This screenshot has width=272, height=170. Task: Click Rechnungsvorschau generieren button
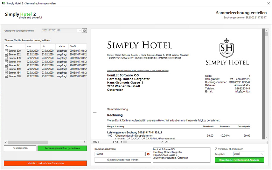[x=62, y=148]
